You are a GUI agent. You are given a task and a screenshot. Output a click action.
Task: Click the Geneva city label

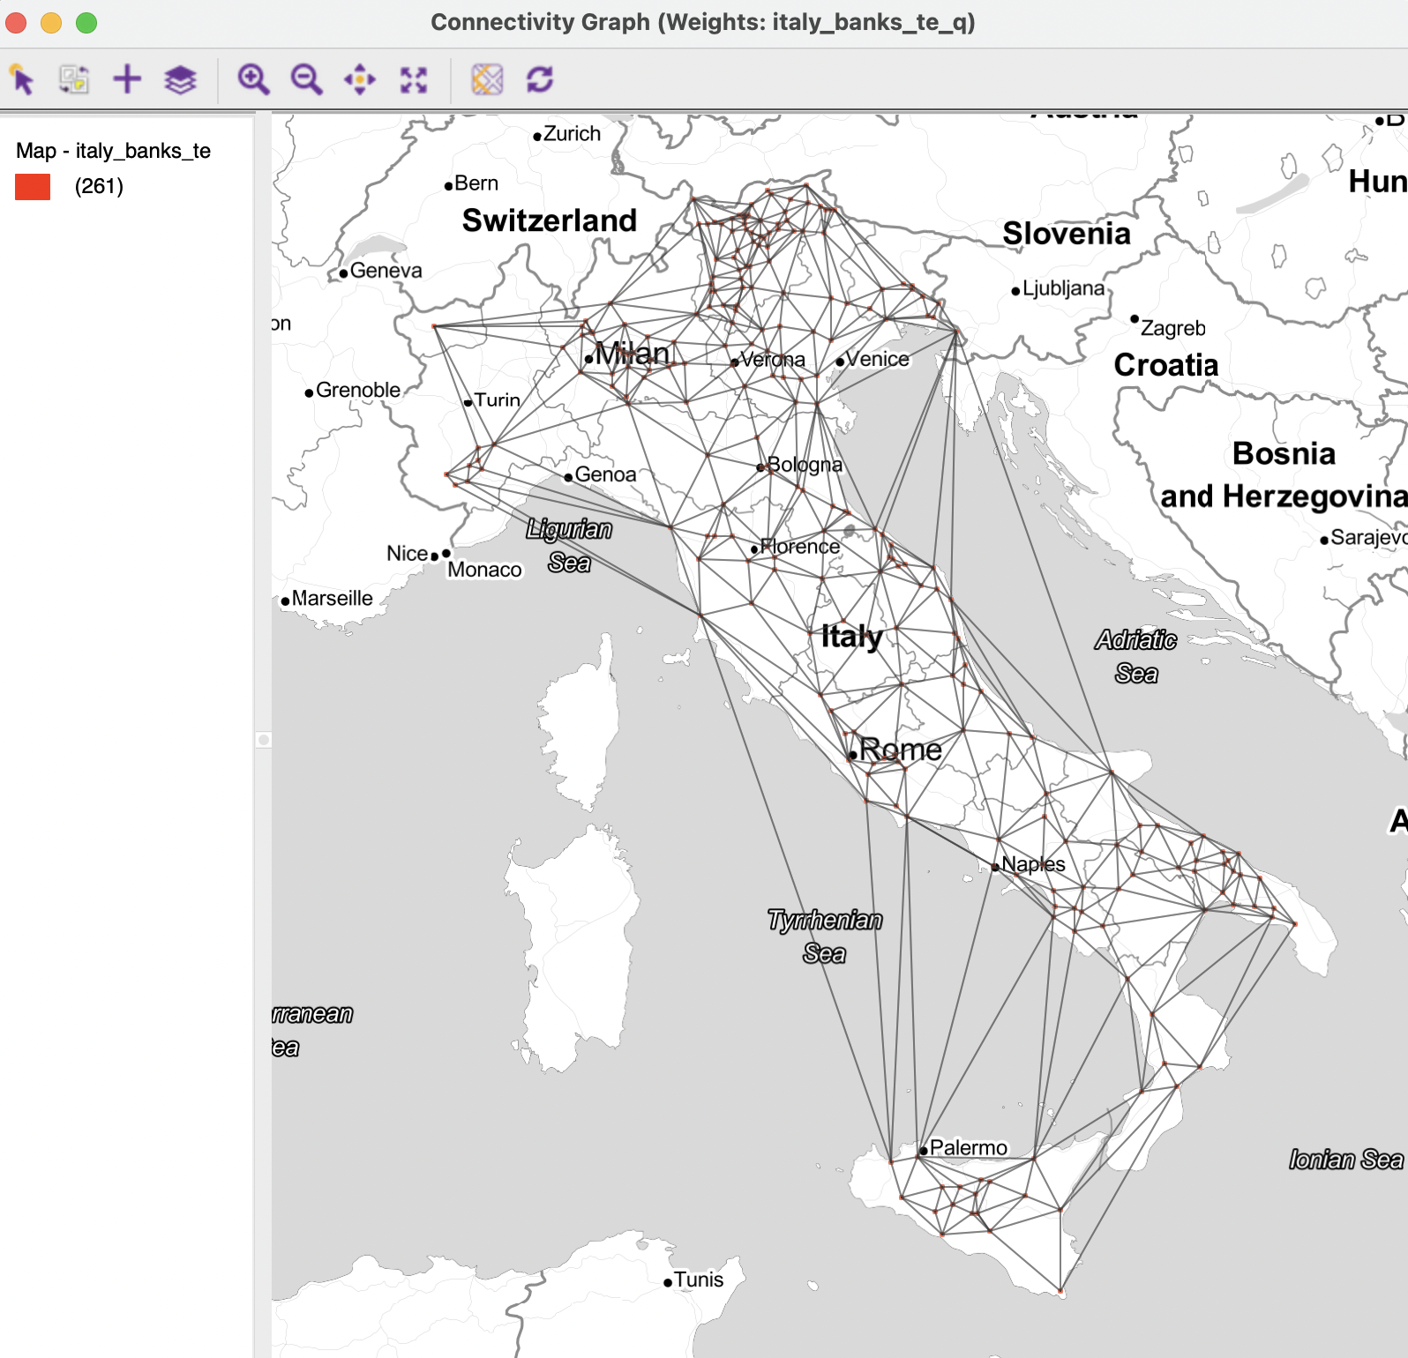click(386, 271)
